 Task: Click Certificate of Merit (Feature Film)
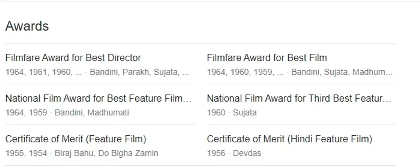[x=76, y=139]
